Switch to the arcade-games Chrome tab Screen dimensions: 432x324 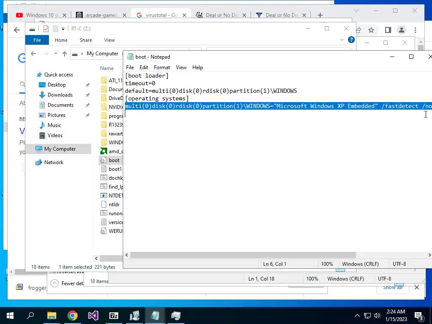(x=101, y=15)
